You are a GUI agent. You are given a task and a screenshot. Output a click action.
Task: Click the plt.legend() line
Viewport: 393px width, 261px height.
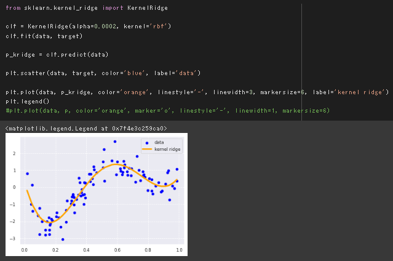point(27,101)
